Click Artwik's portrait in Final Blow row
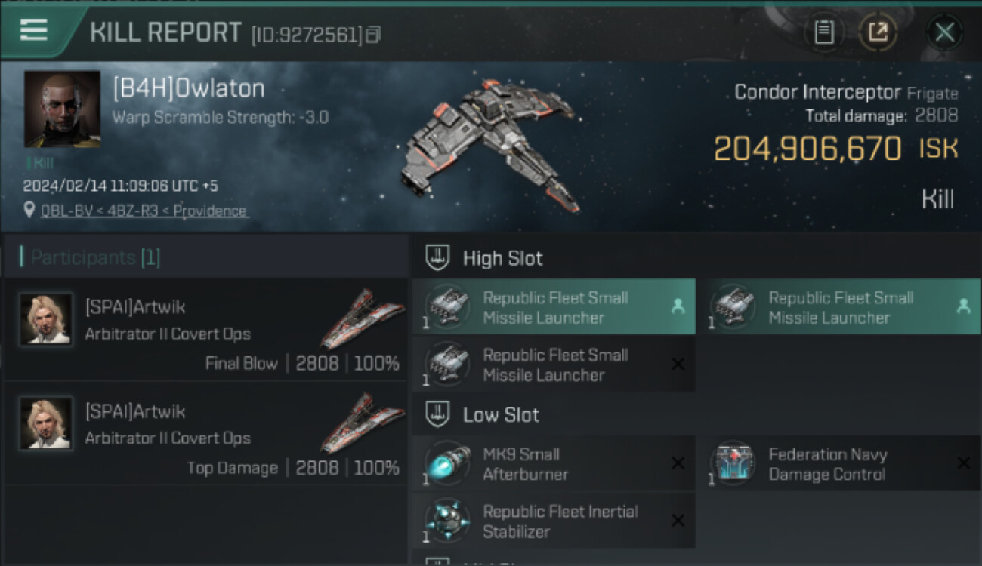982x566 pixels. 46,319
